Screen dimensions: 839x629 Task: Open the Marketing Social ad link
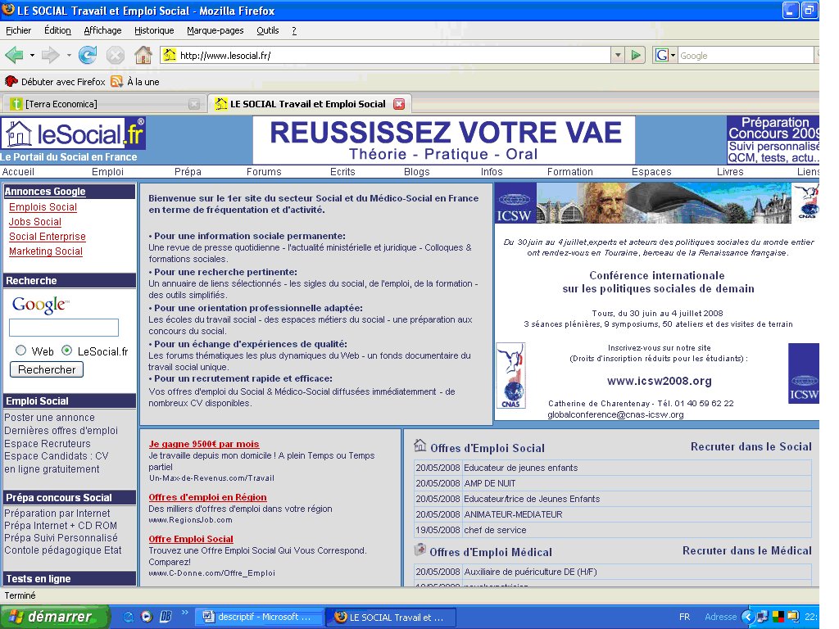(46, 251)
